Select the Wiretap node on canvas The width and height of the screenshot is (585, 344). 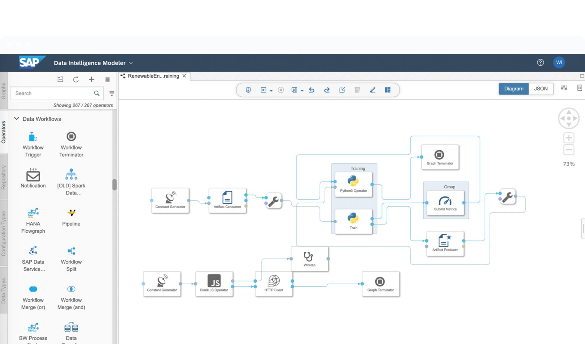pyautogui.click(x=309, y=259)
